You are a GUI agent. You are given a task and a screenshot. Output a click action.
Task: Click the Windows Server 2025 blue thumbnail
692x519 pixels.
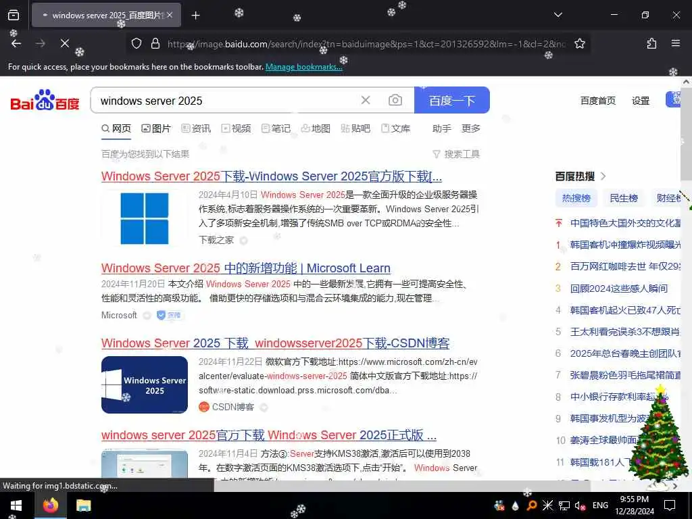point(145,385)
